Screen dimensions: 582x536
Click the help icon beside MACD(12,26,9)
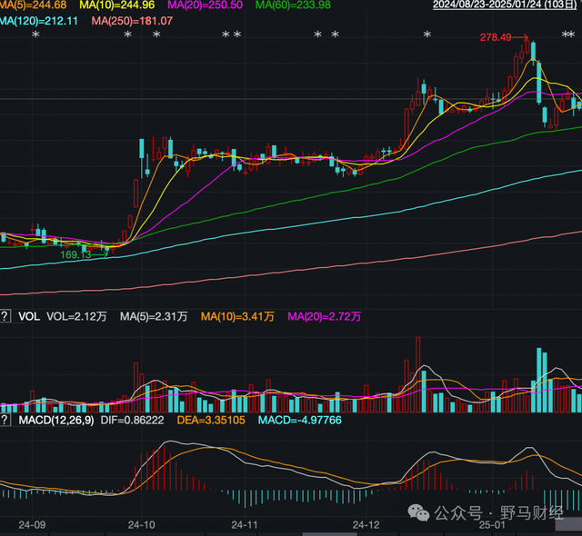pyautogui.click(x=5, y=422)
